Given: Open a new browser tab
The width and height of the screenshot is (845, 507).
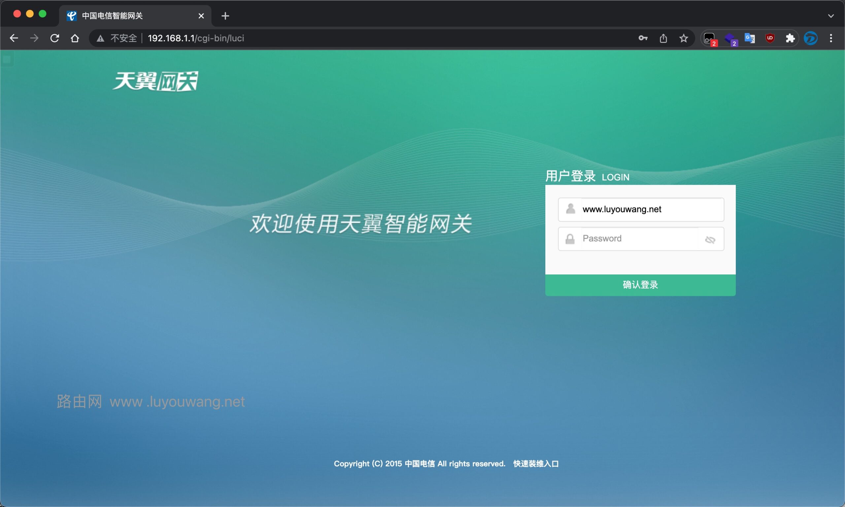Looking at the screenshot, I should tap(225, 16).
